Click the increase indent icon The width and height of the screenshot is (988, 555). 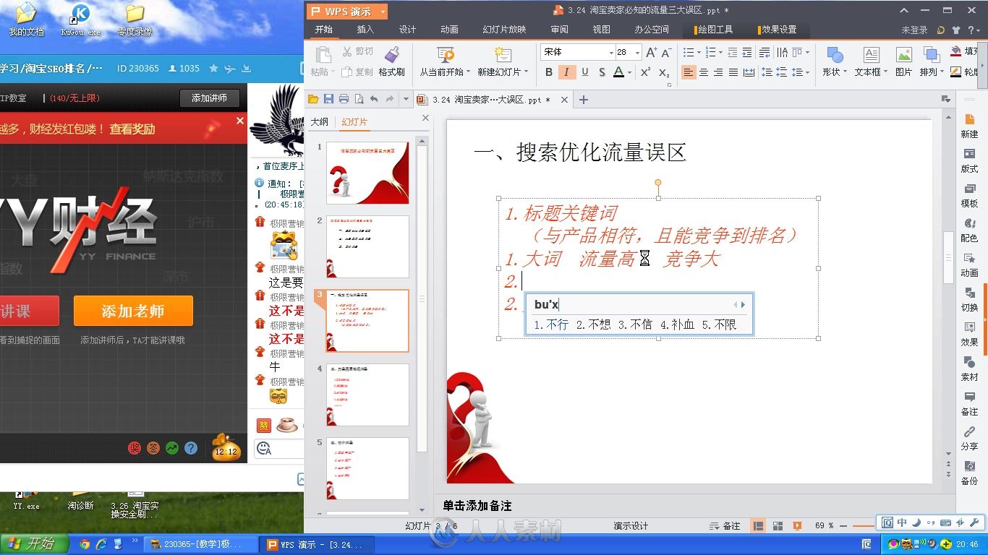pyautogui.click(x=748, y=52)
